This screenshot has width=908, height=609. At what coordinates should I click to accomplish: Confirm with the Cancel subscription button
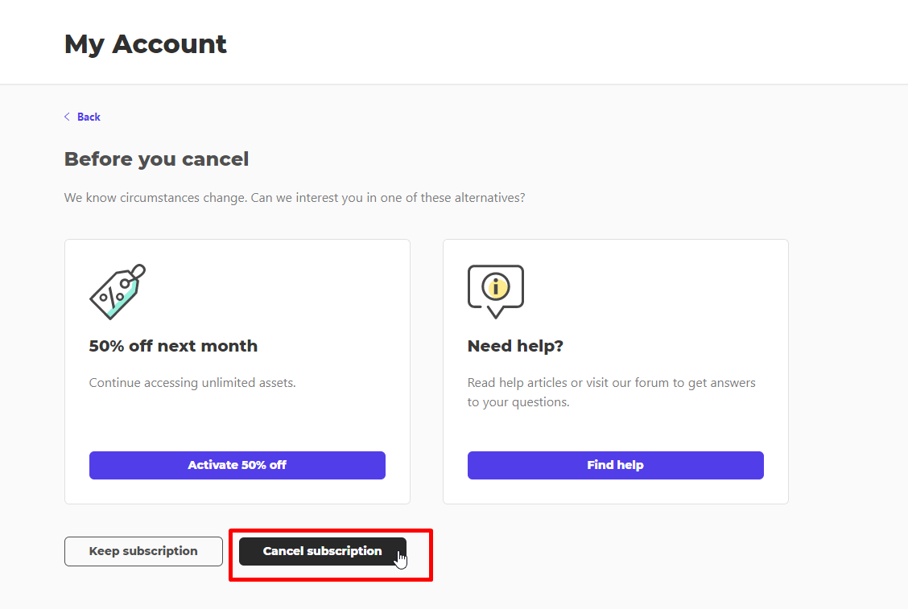click(x=322, y=551)
